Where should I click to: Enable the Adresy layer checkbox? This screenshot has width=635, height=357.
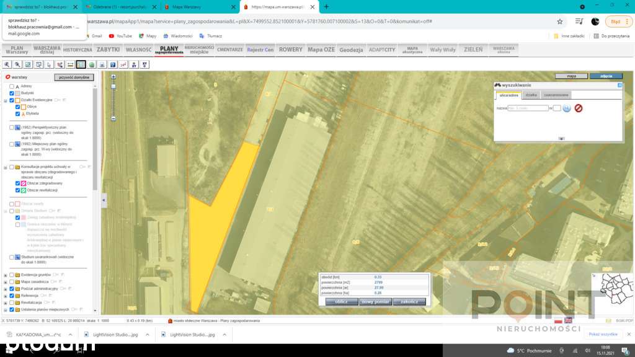pos(12,86)
